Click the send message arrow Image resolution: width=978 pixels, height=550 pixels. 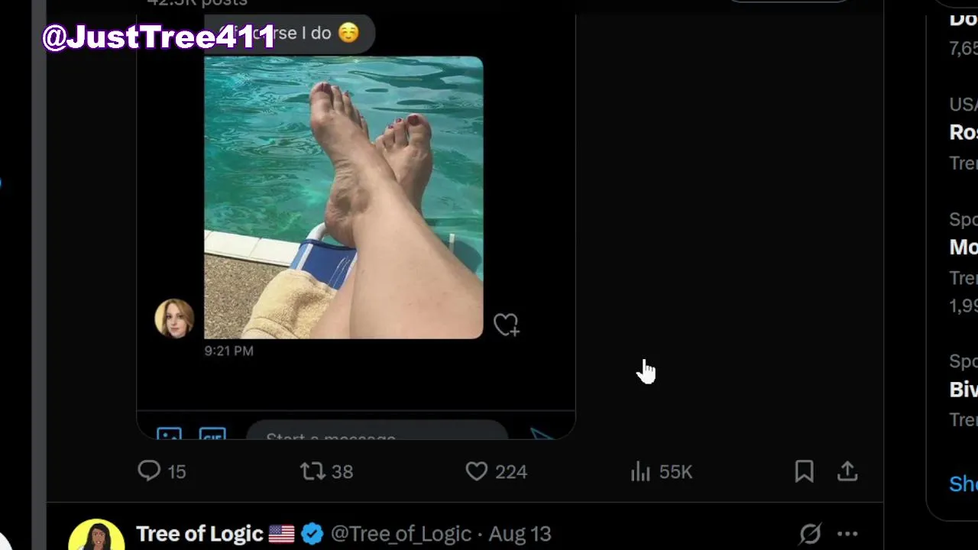(x=542, y=435)
